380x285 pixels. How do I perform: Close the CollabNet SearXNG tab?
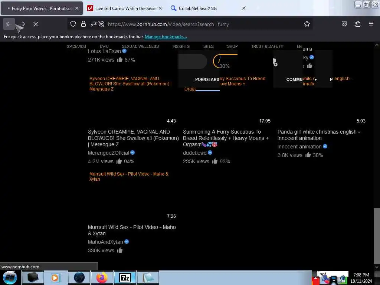point(244,8)
